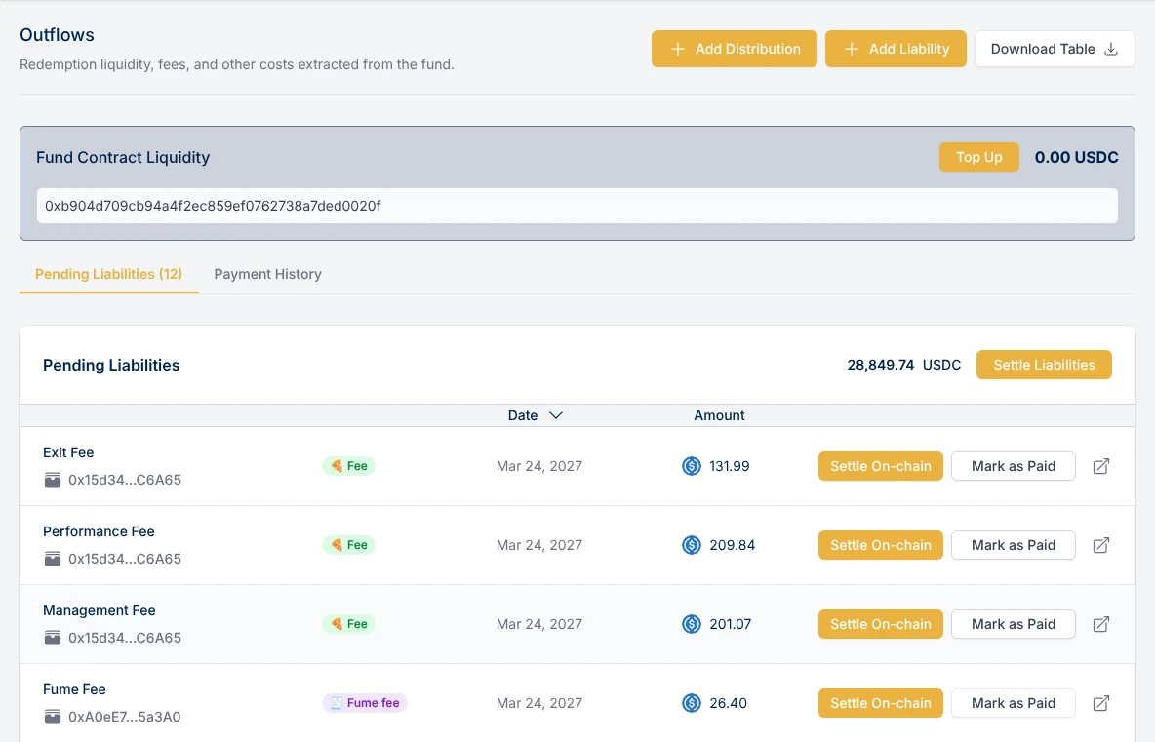Click Add Liability button
The width and height of the screenshot is (1155, 742).
tap(896, 49)
